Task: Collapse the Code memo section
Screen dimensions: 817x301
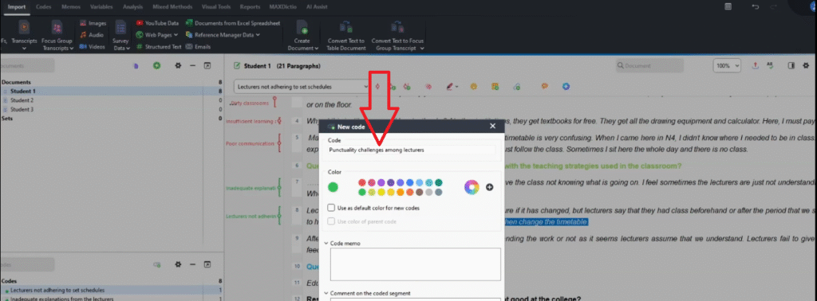Action: (326, 243)
